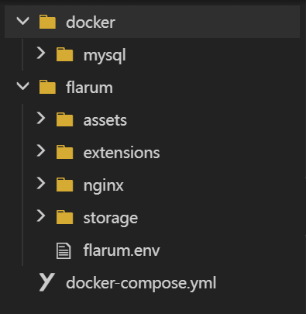Expand the storage folder arrow
This screenshot has width=306, height=314.
tap(41, 216)
